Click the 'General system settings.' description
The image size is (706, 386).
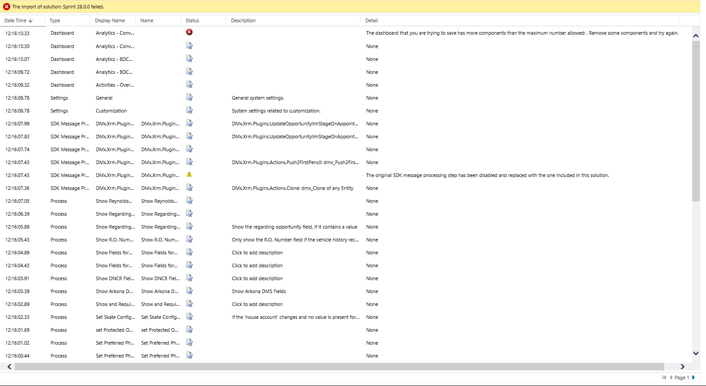pyautogui.click(x=258, y=98)
